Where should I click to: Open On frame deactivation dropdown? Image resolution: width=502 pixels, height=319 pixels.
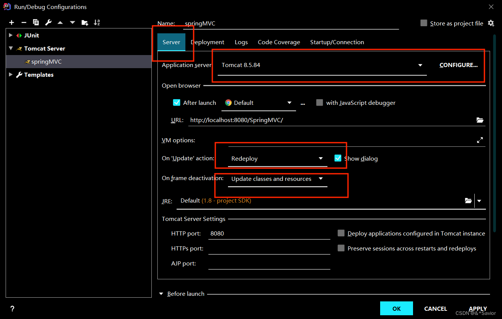coord(277,179)
